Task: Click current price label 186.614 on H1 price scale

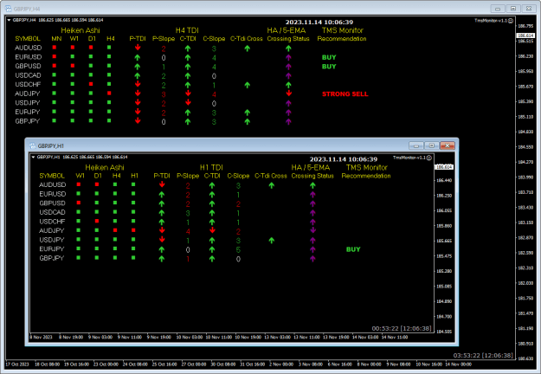Action: tap(444, 167)
